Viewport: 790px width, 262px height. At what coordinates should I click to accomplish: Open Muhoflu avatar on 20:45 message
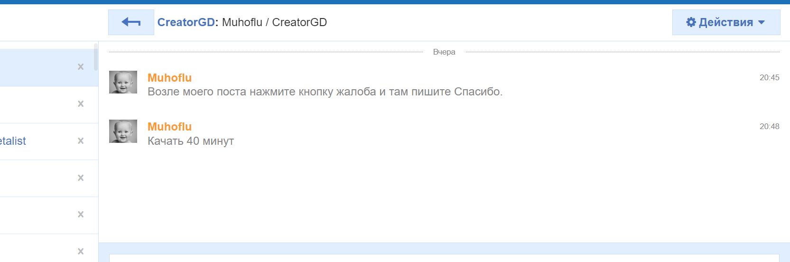tap(123, 82)
